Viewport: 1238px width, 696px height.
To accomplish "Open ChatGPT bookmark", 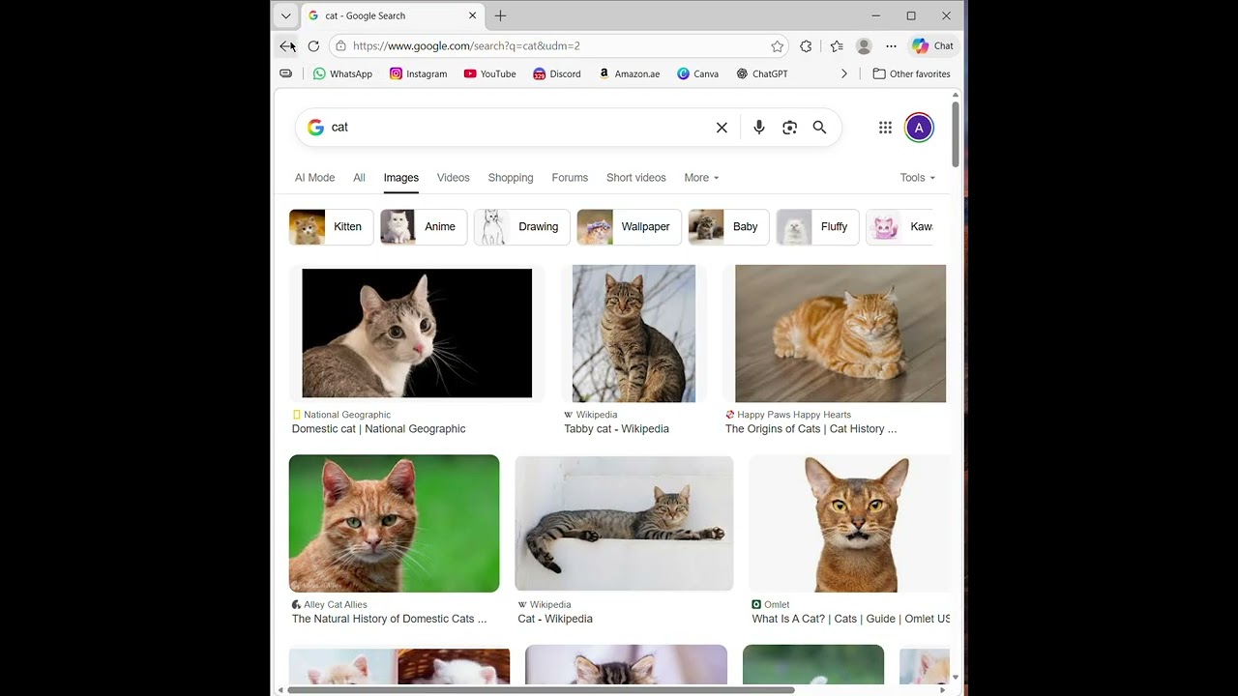I will coord(762,73).
